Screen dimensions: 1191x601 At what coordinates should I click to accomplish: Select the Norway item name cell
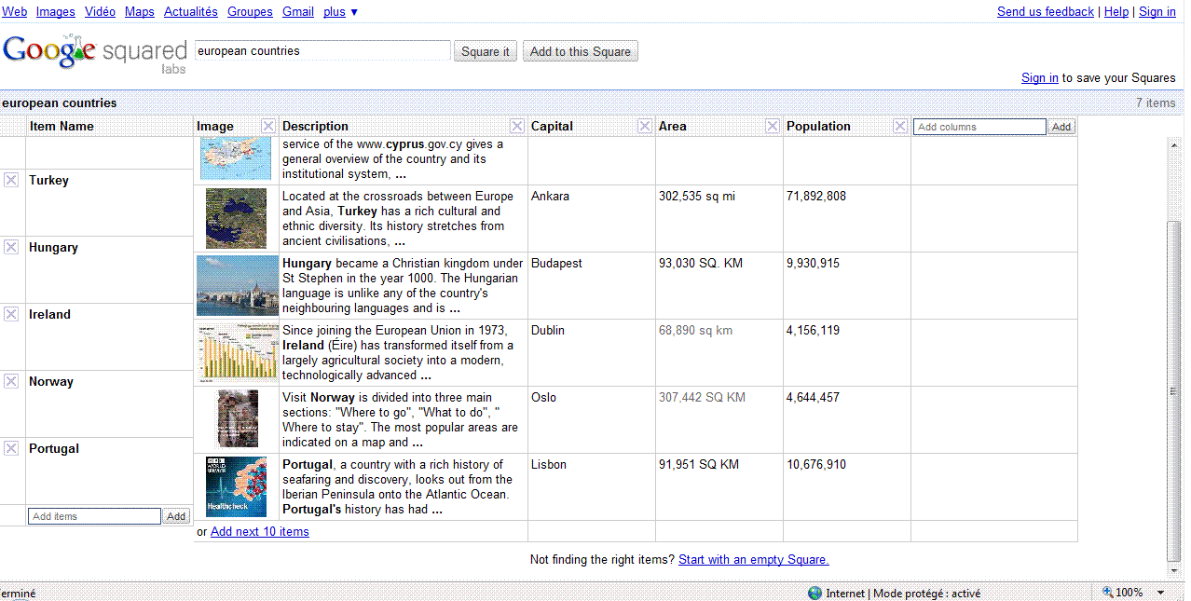pyautogui.click(x=109, y=403)
